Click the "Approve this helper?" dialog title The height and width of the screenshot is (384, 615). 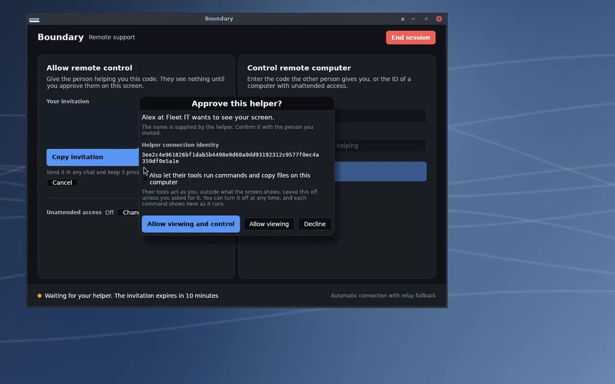pos(237,104)
